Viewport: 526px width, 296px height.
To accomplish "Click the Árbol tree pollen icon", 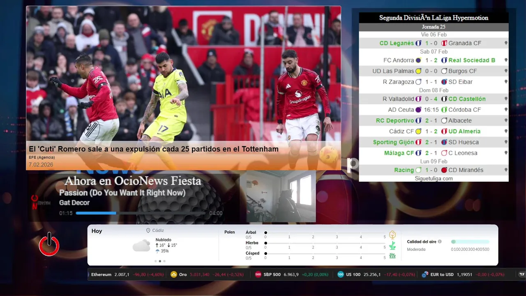I will (x=392, y=235).
